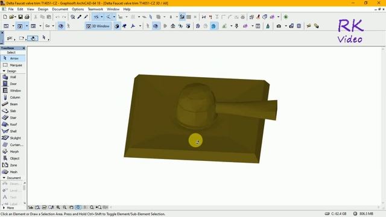The width and height of the screenshot is (386, 217).
Task: Open dropdown arrow next to camera icon
Action: click(x=285, y=26)
